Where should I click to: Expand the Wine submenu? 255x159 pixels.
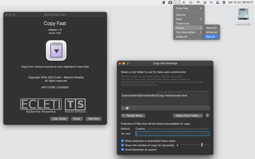[x=189, y=19]
